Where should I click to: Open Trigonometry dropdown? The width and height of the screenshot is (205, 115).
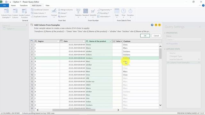(104, 10)
